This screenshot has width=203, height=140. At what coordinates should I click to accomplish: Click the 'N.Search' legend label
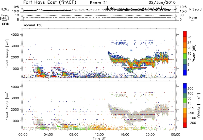tap(196, 9)
